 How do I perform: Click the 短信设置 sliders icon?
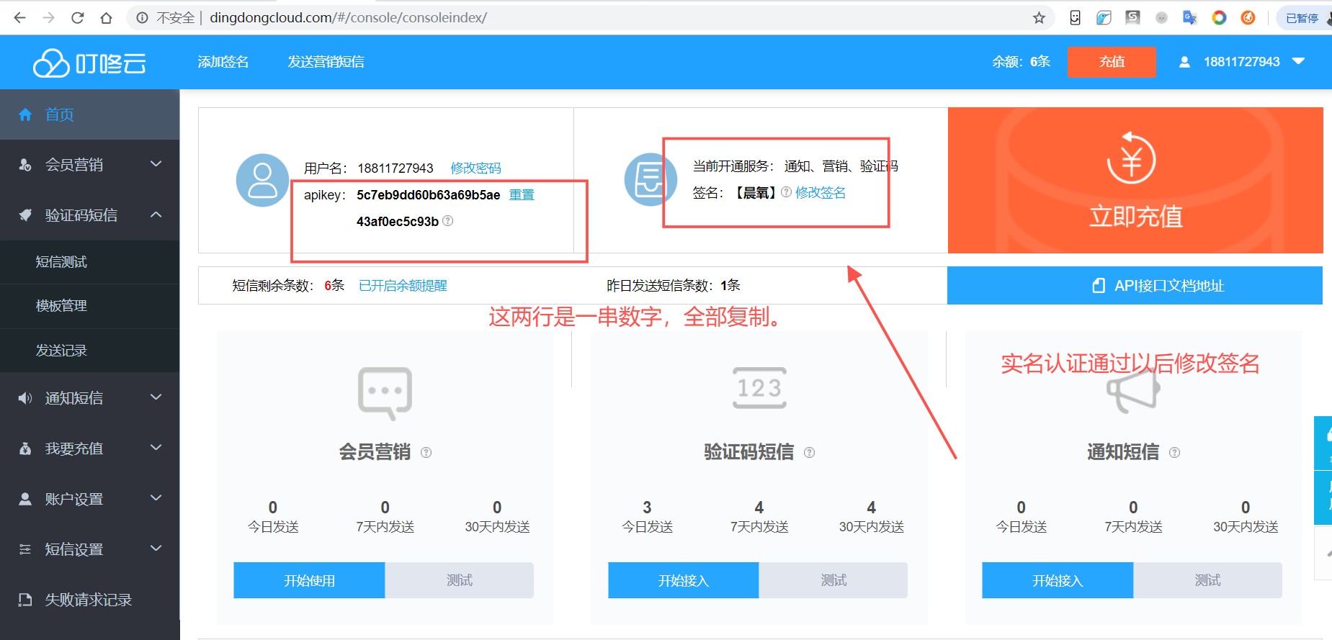pos(25,549)
